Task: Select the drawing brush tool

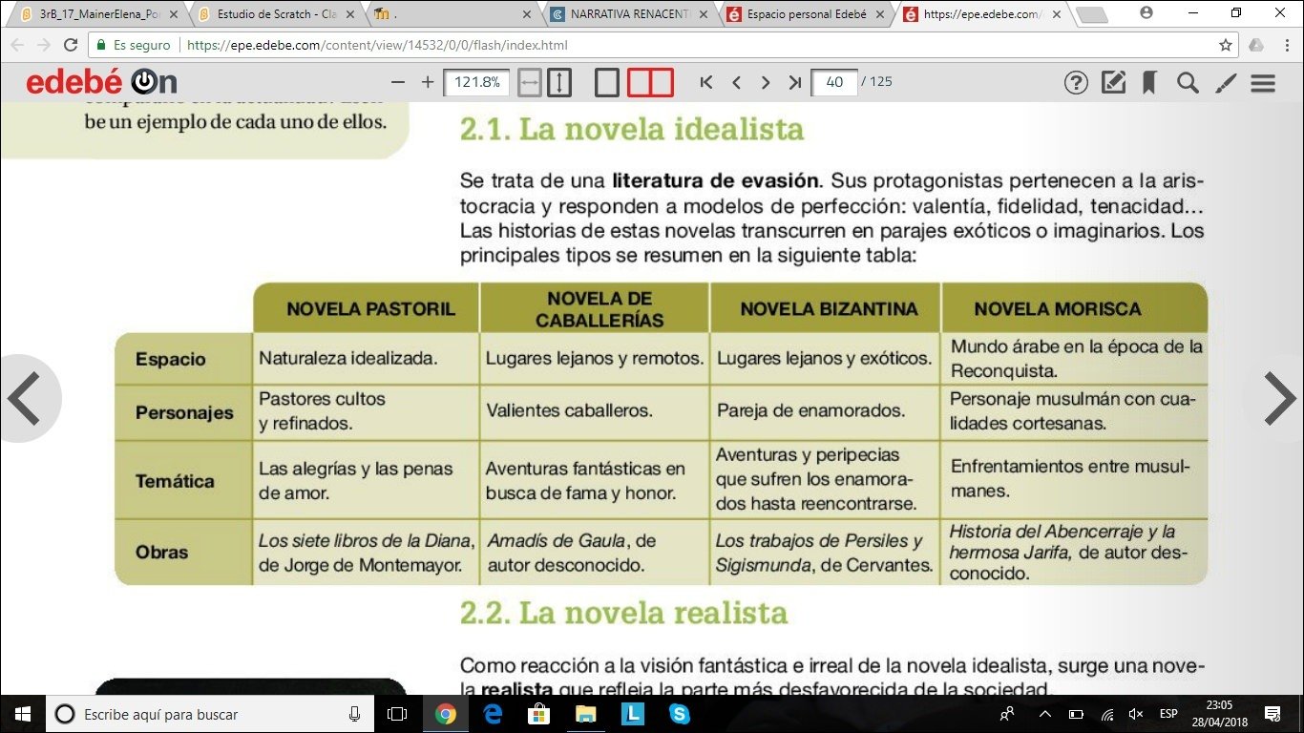Action: point(1226,83)
